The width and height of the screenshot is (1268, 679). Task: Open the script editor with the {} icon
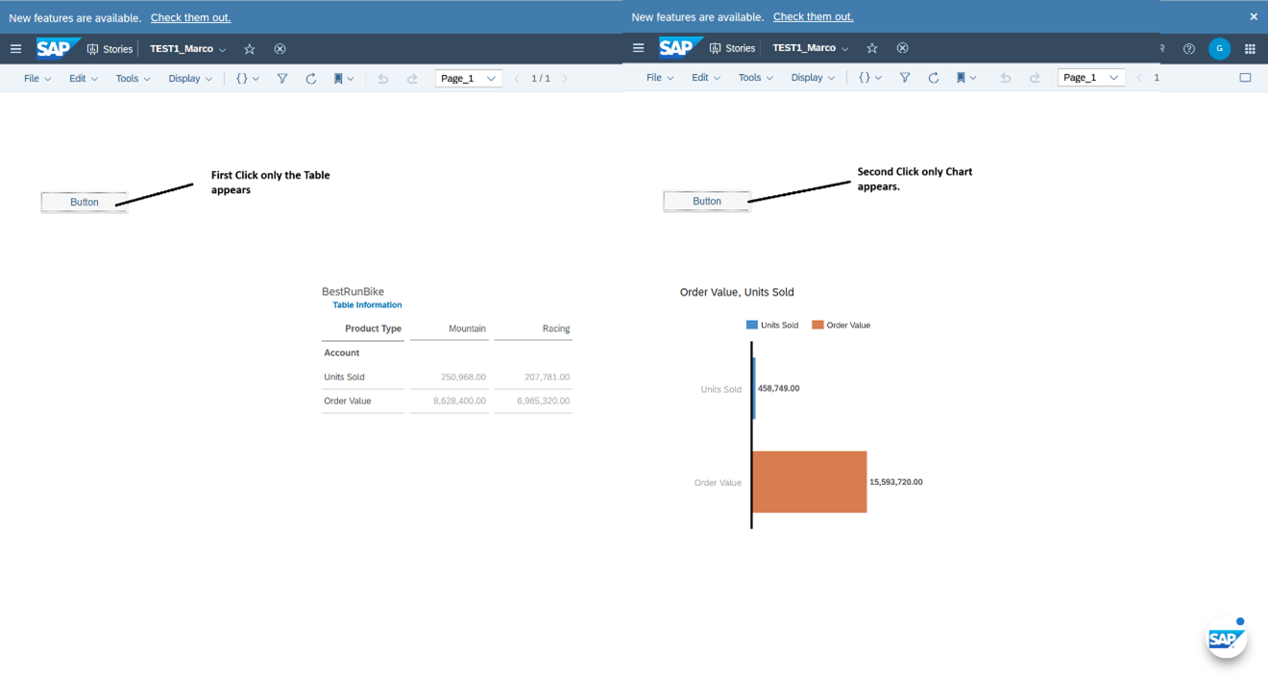(x=242, y=78)
